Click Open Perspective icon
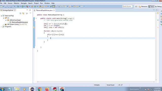This screenshot has height=91, width=162. click(136, 7)
